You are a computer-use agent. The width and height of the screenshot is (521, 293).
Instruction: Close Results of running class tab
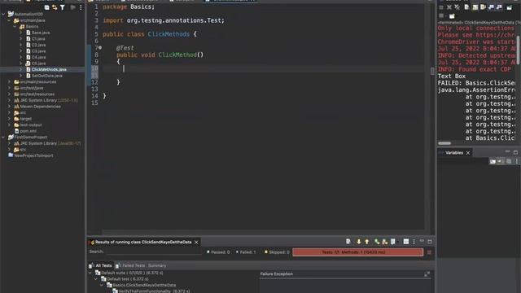pos(196,243)
